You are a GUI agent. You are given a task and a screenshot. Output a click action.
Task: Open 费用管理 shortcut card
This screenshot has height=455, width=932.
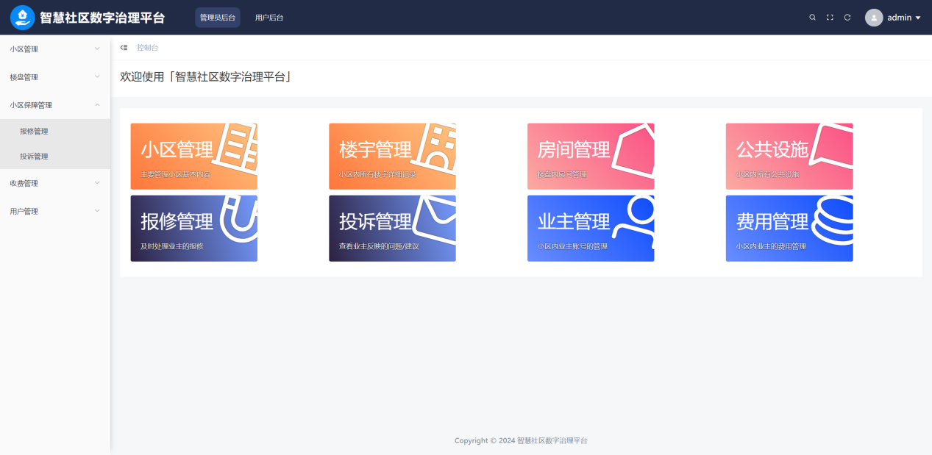(x=789, y=228)
